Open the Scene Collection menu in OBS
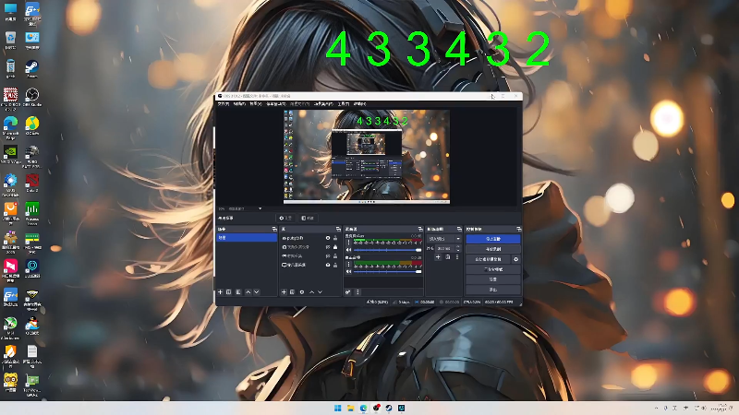 (323, 104)
